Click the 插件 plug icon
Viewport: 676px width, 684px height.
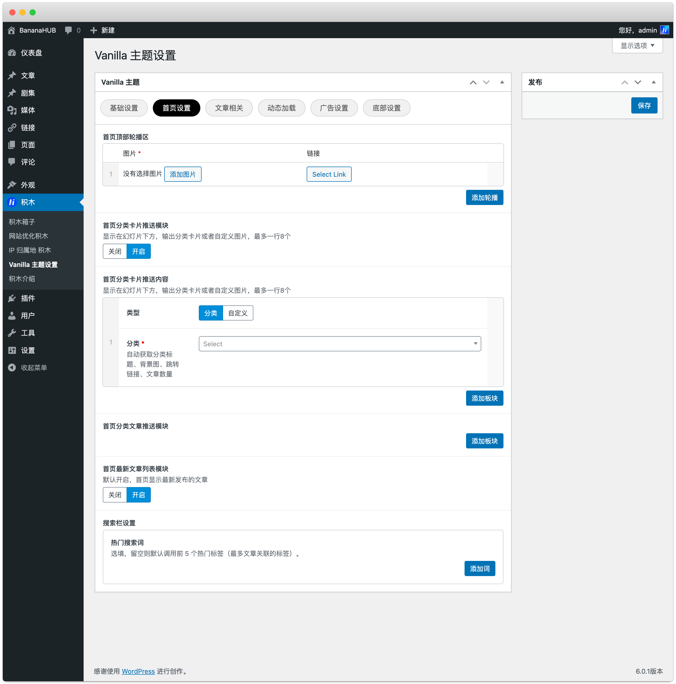[x=12, y=298]
